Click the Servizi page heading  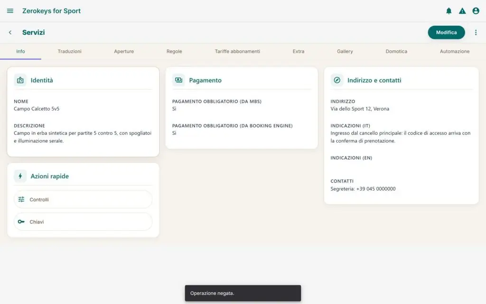point(34,32)
